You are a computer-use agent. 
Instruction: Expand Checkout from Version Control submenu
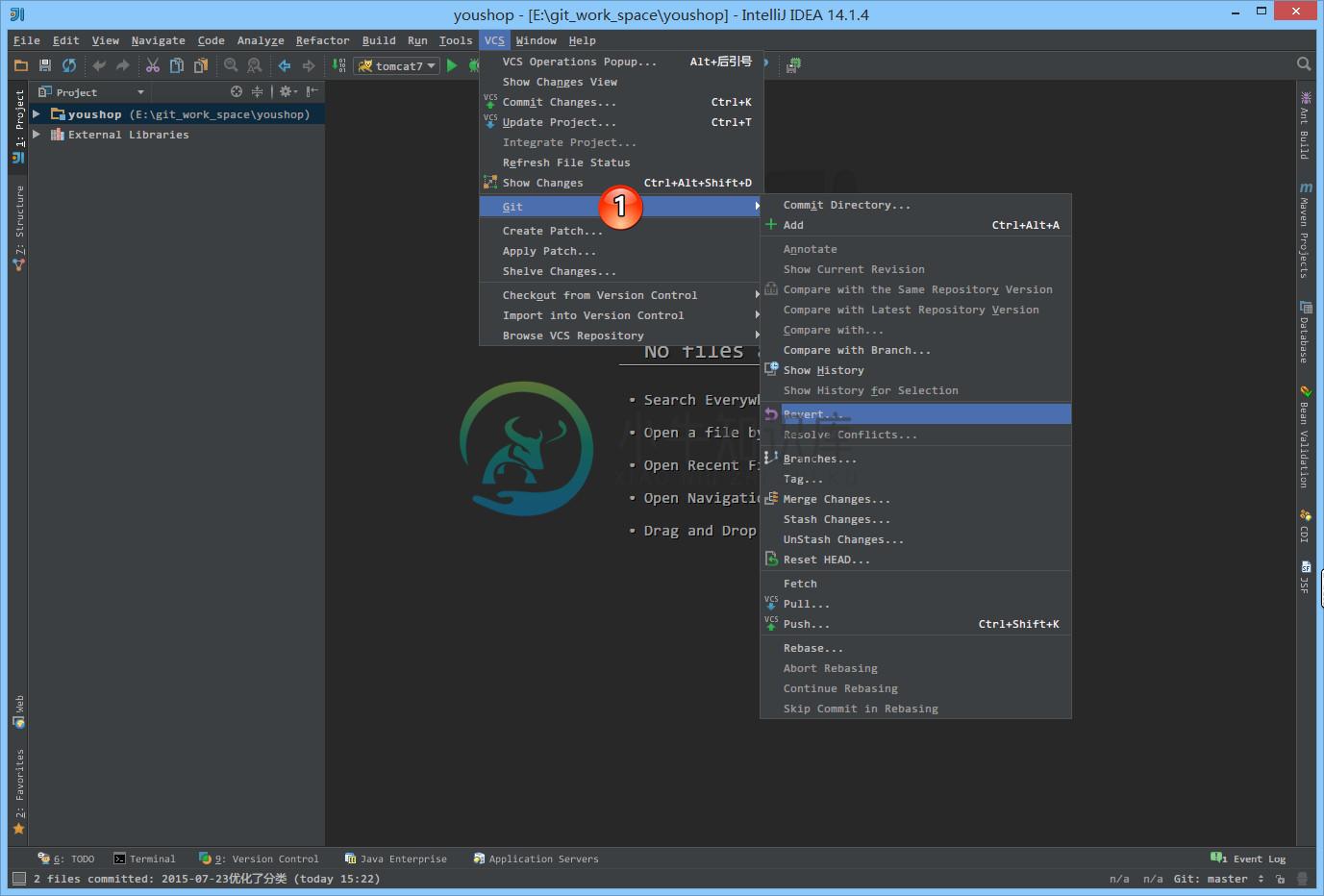pos(621,295)
